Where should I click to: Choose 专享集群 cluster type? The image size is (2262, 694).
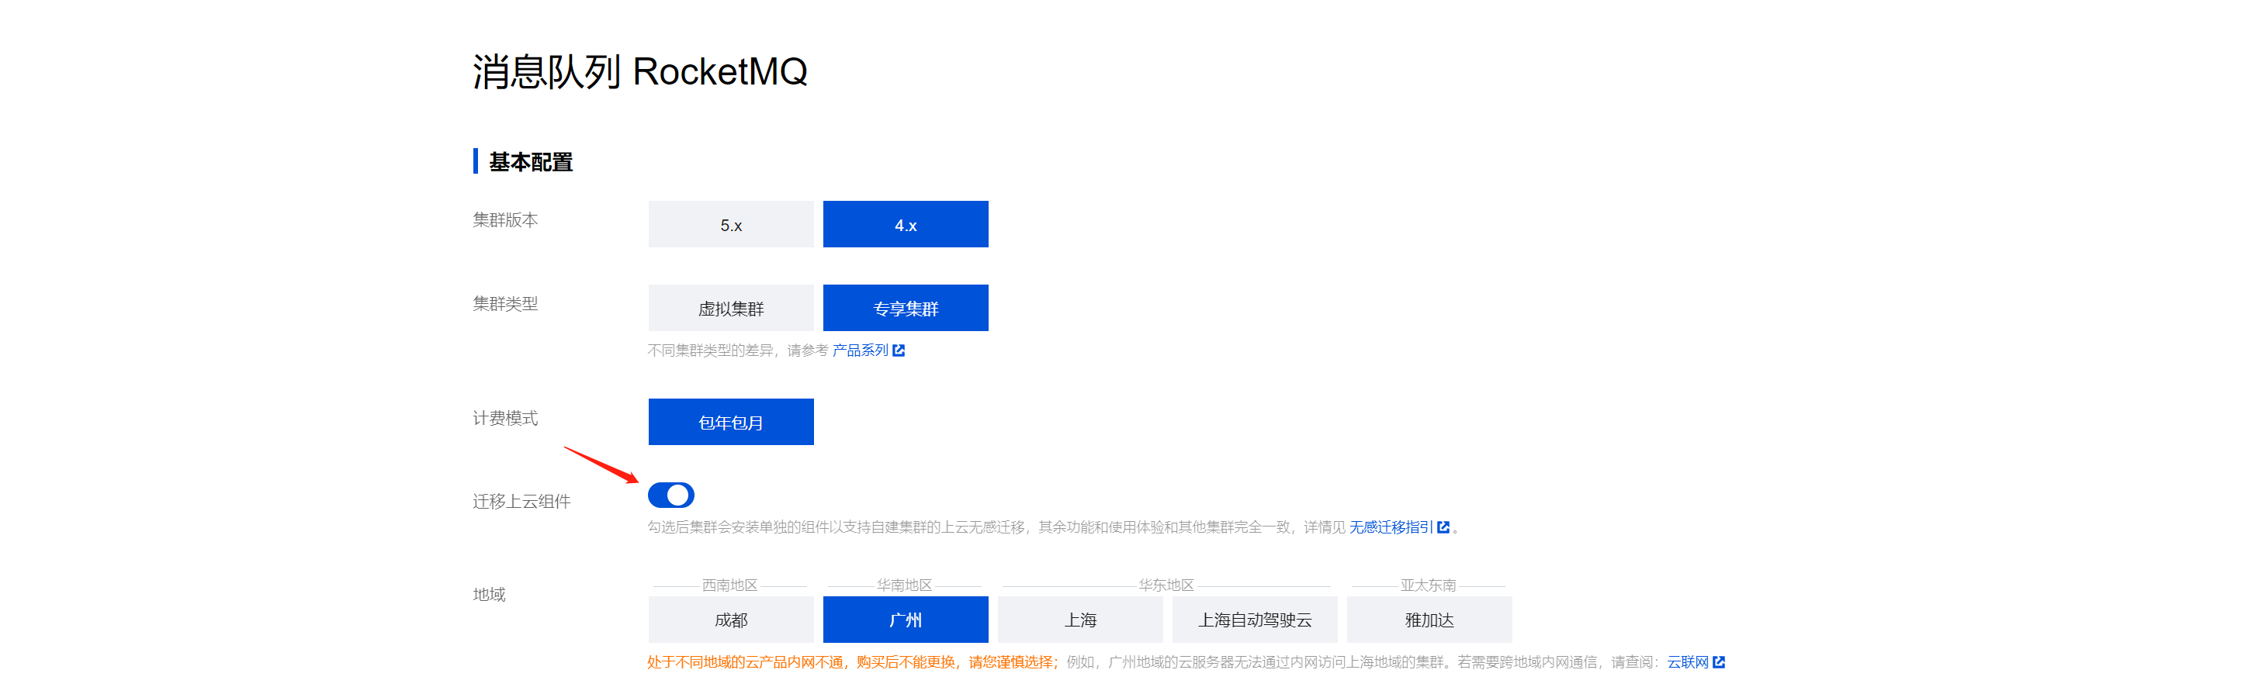906,308
